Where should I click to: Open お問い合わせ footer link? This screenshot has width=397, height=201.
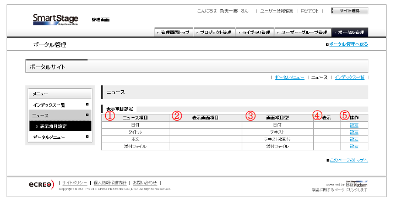[145, 183]
